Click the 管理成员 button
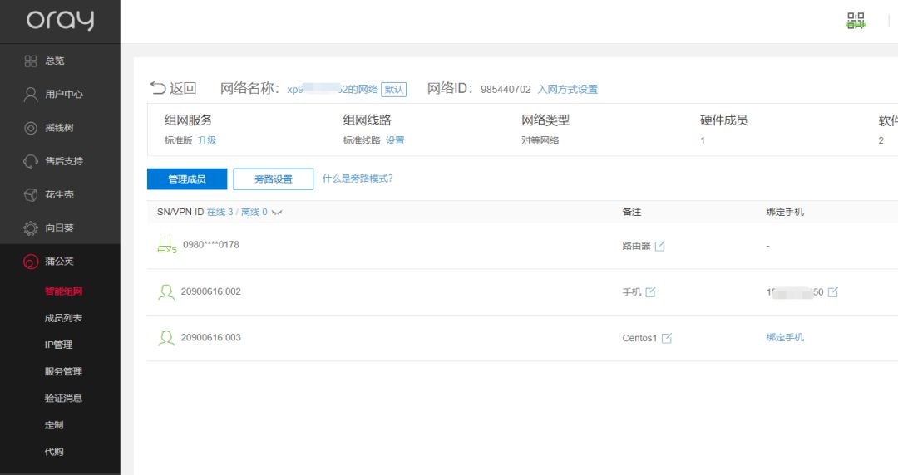The height and width of the screenshot is (475, 898). (187, 179)
